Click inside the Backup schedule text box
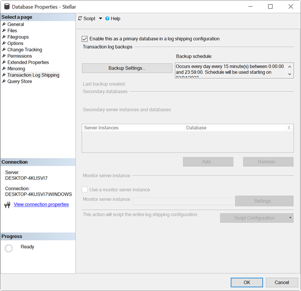301x291 pixels. (x=230, y=70)
